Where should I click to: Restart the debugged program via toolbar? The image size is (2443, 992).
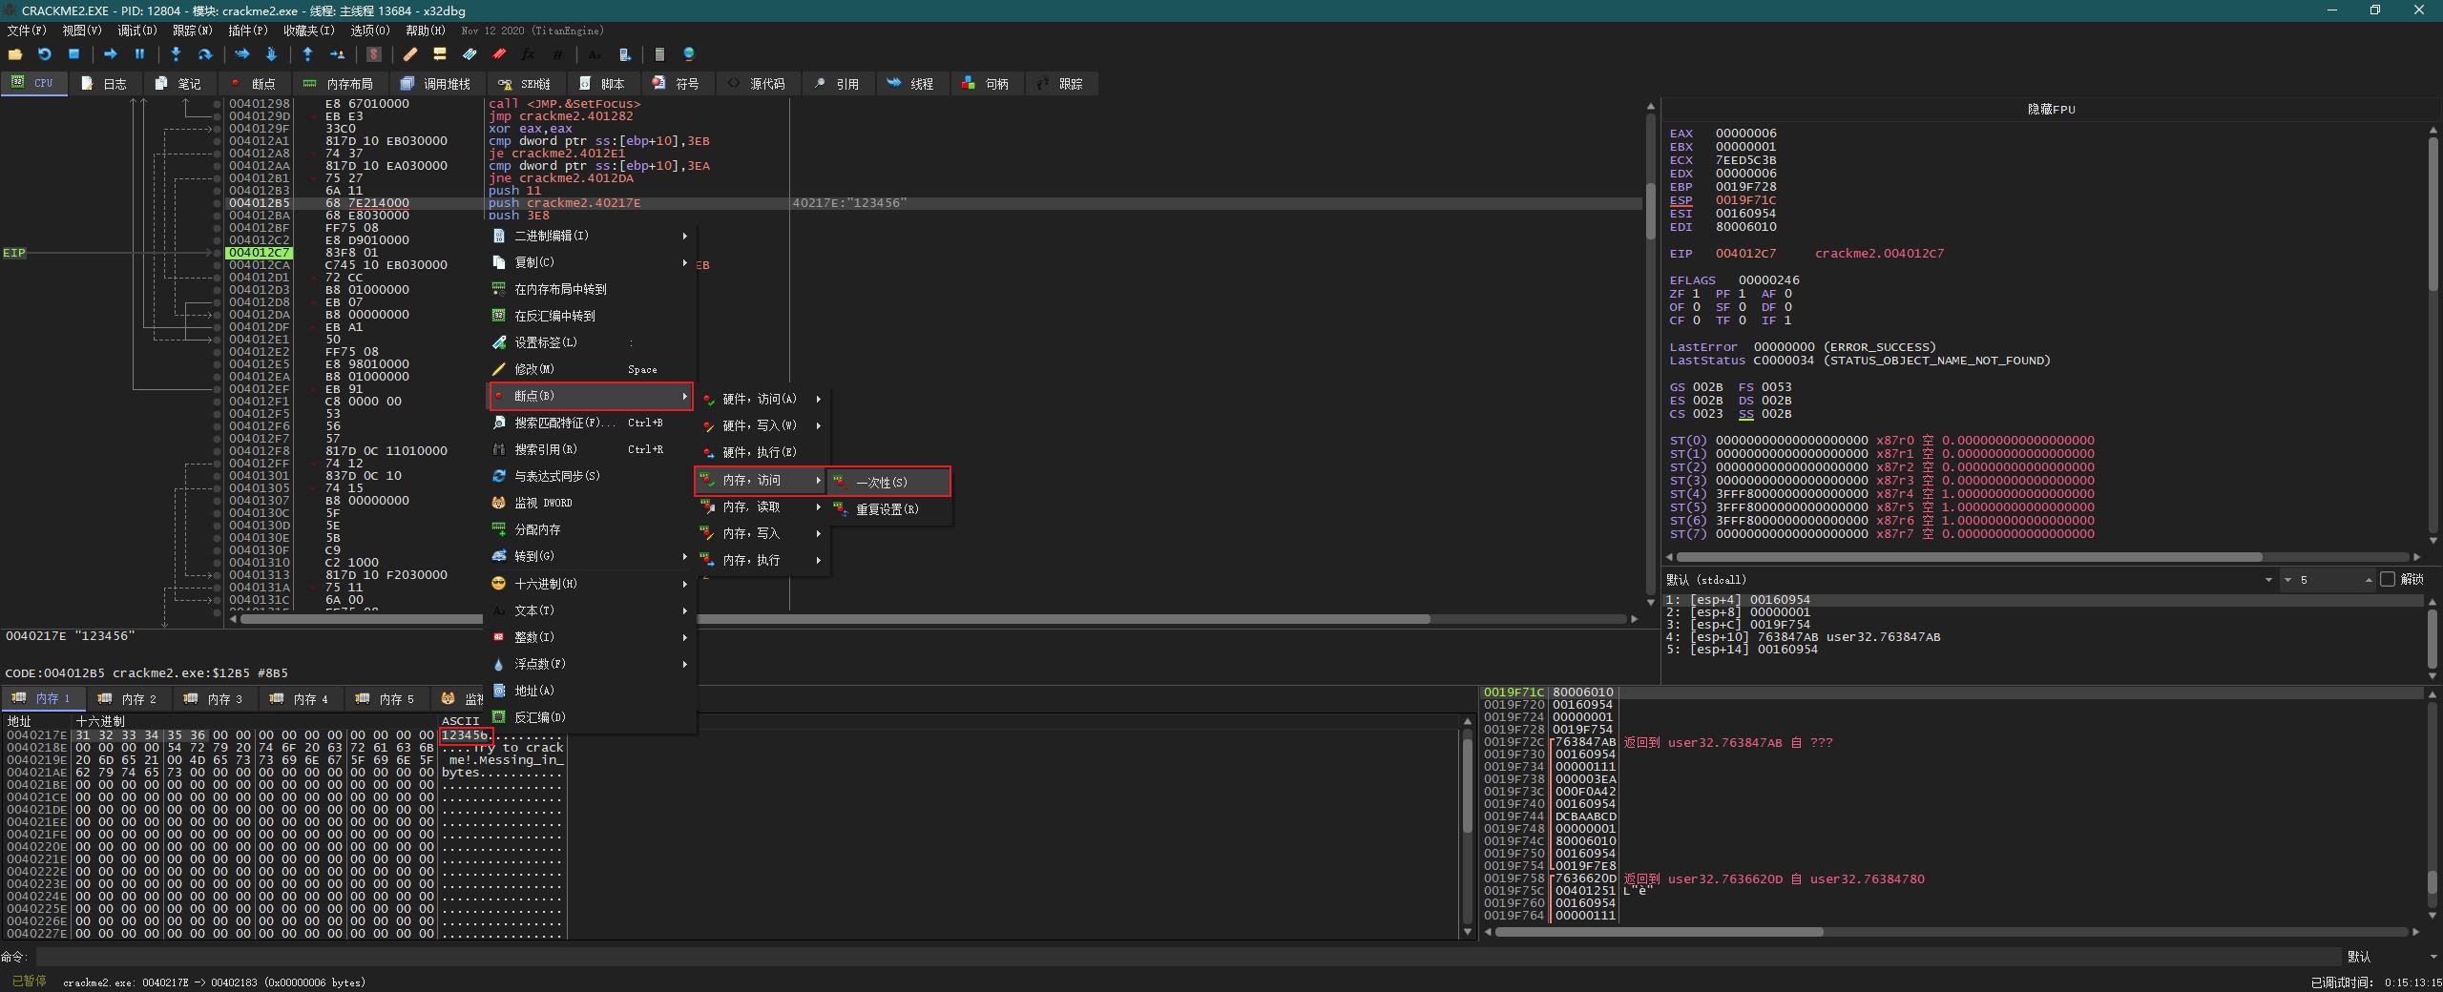coord(44,54)
